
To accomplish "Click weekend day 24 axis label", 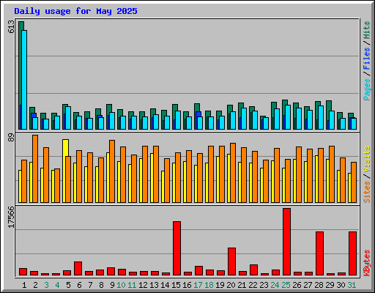I will coord(275,285).
